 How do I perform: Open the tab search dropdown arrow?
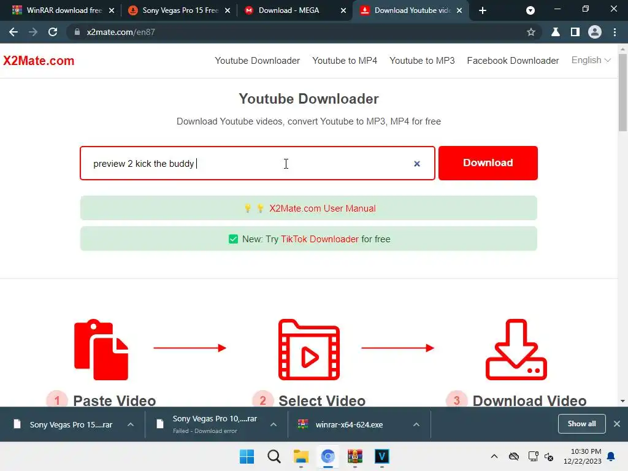pos(530,10)
